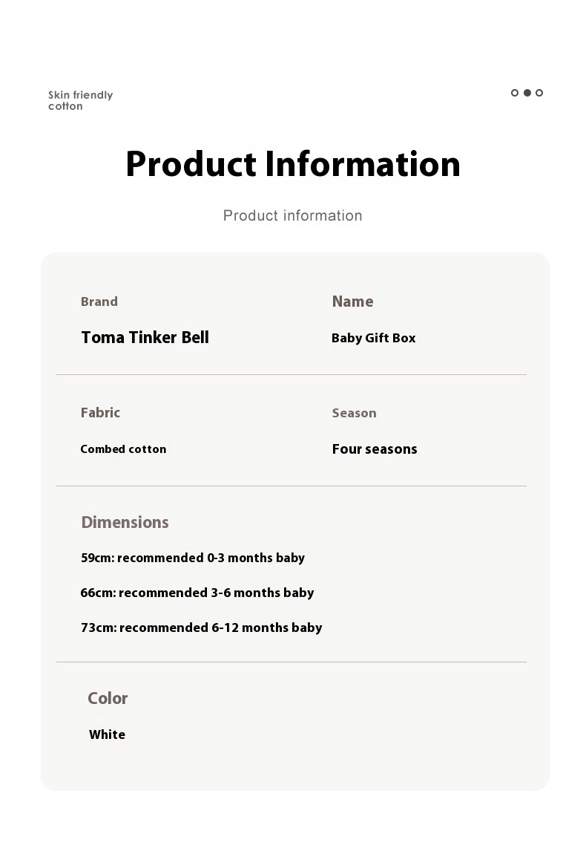
Task: Click the Skin friendly cotton label
Action: pos(81,101)
